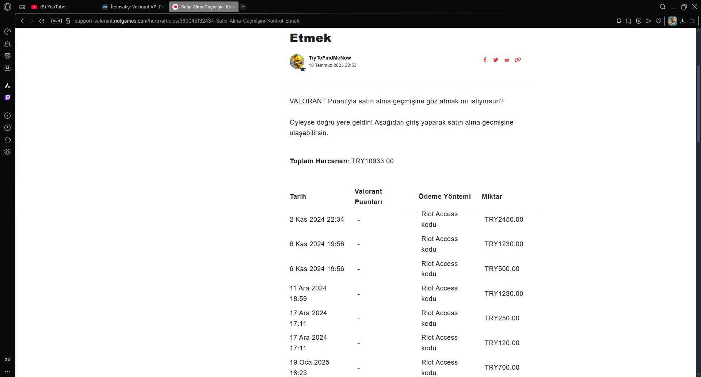
Task: Select the Satın Alma Geçmişini Kontrol tab
Action: (204, 7)
